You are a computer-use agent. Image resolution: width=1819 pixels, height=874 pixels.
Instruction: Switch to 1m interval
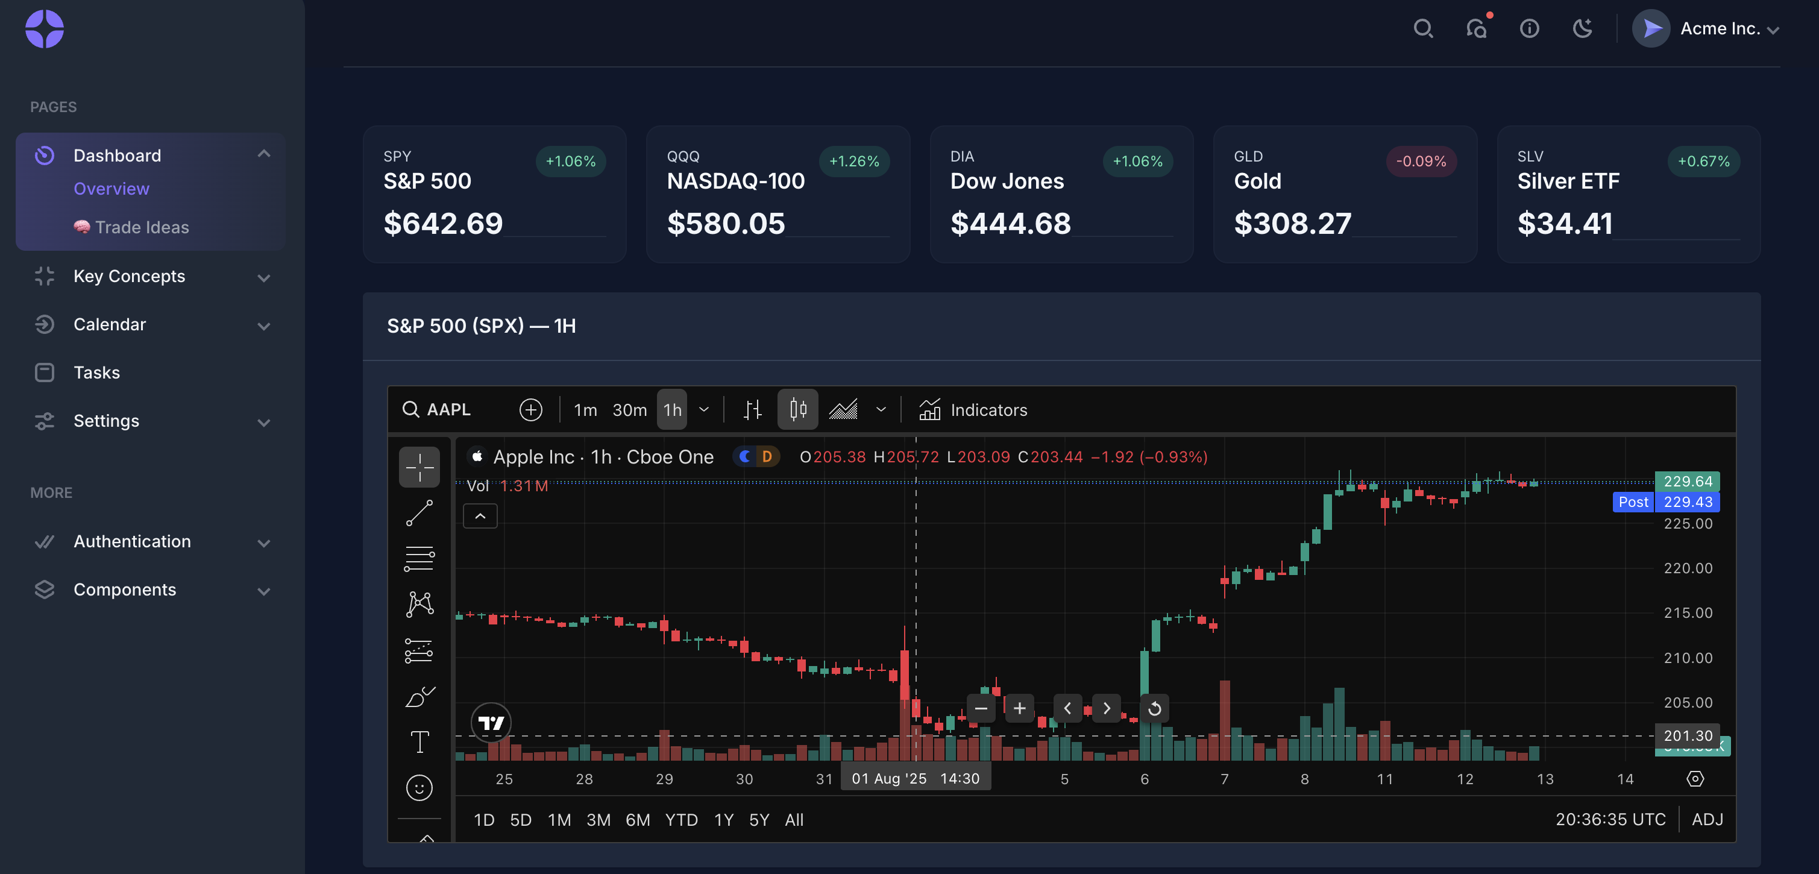(585, 410)
